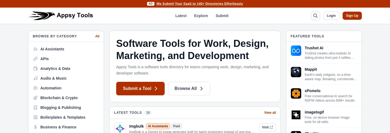Open the Imgbulk tool title
Image resolution: width=390 pixels, height=133 pixels.
(136, 126)
